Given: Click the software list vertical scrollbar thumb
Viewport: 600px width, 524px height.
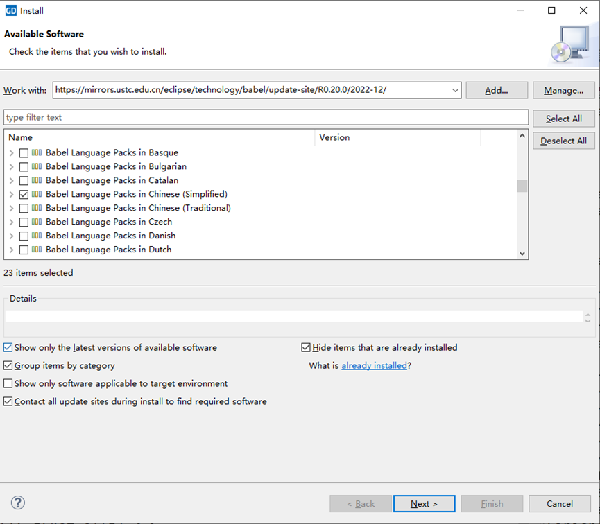Looking at the screenshot, I should (522, 186).
